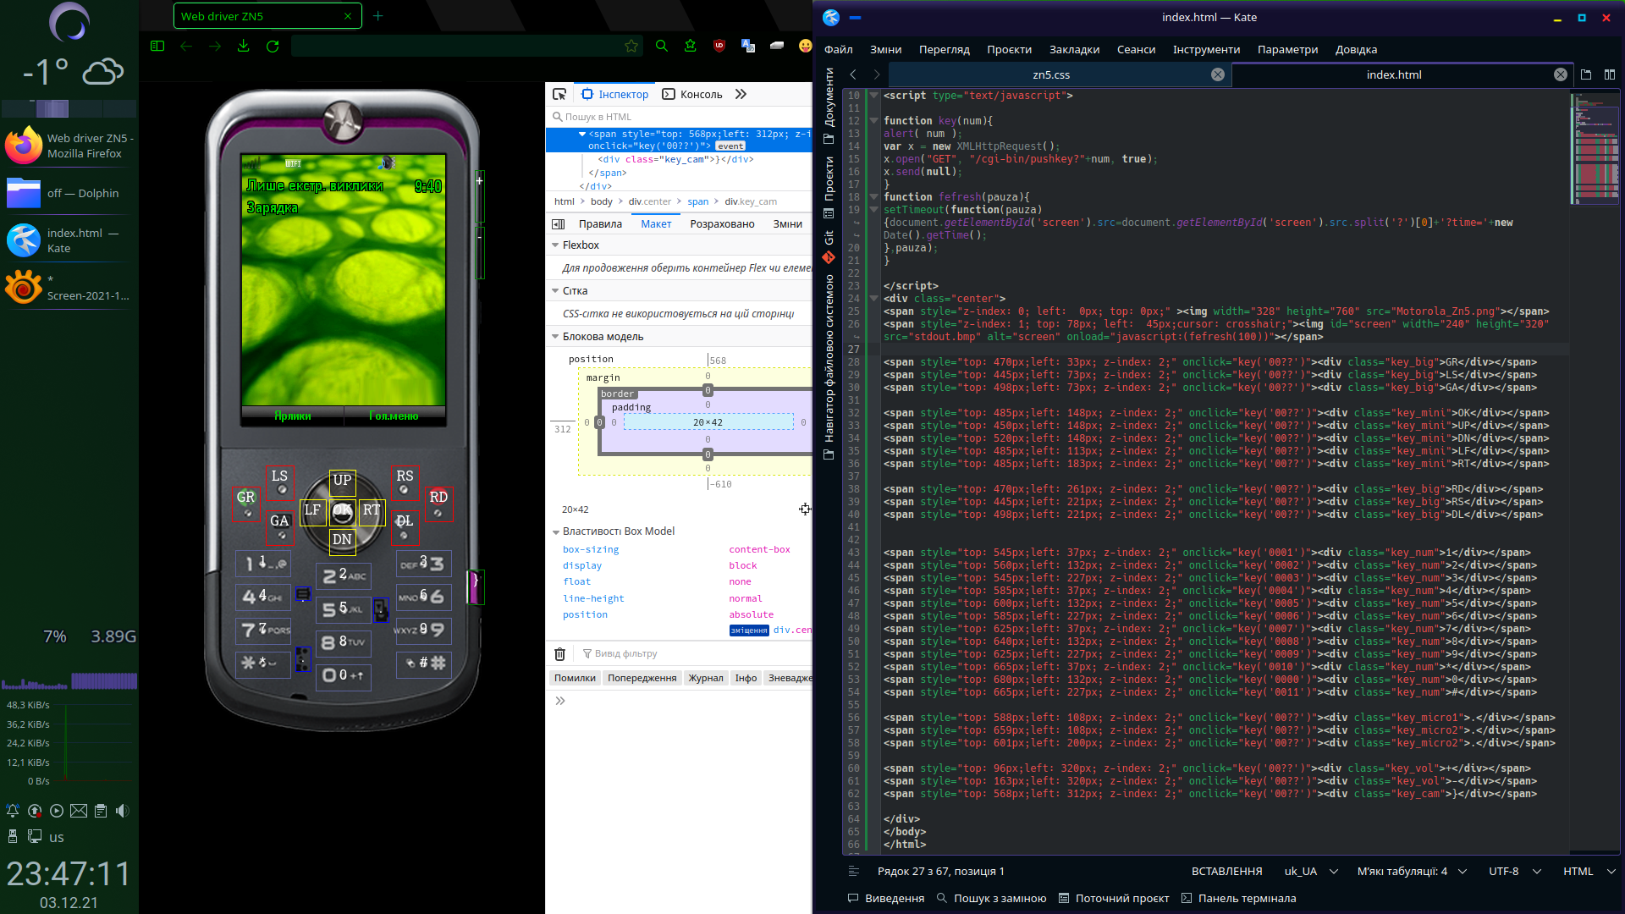Open the Зміни sidebar tab

point(787,224)
